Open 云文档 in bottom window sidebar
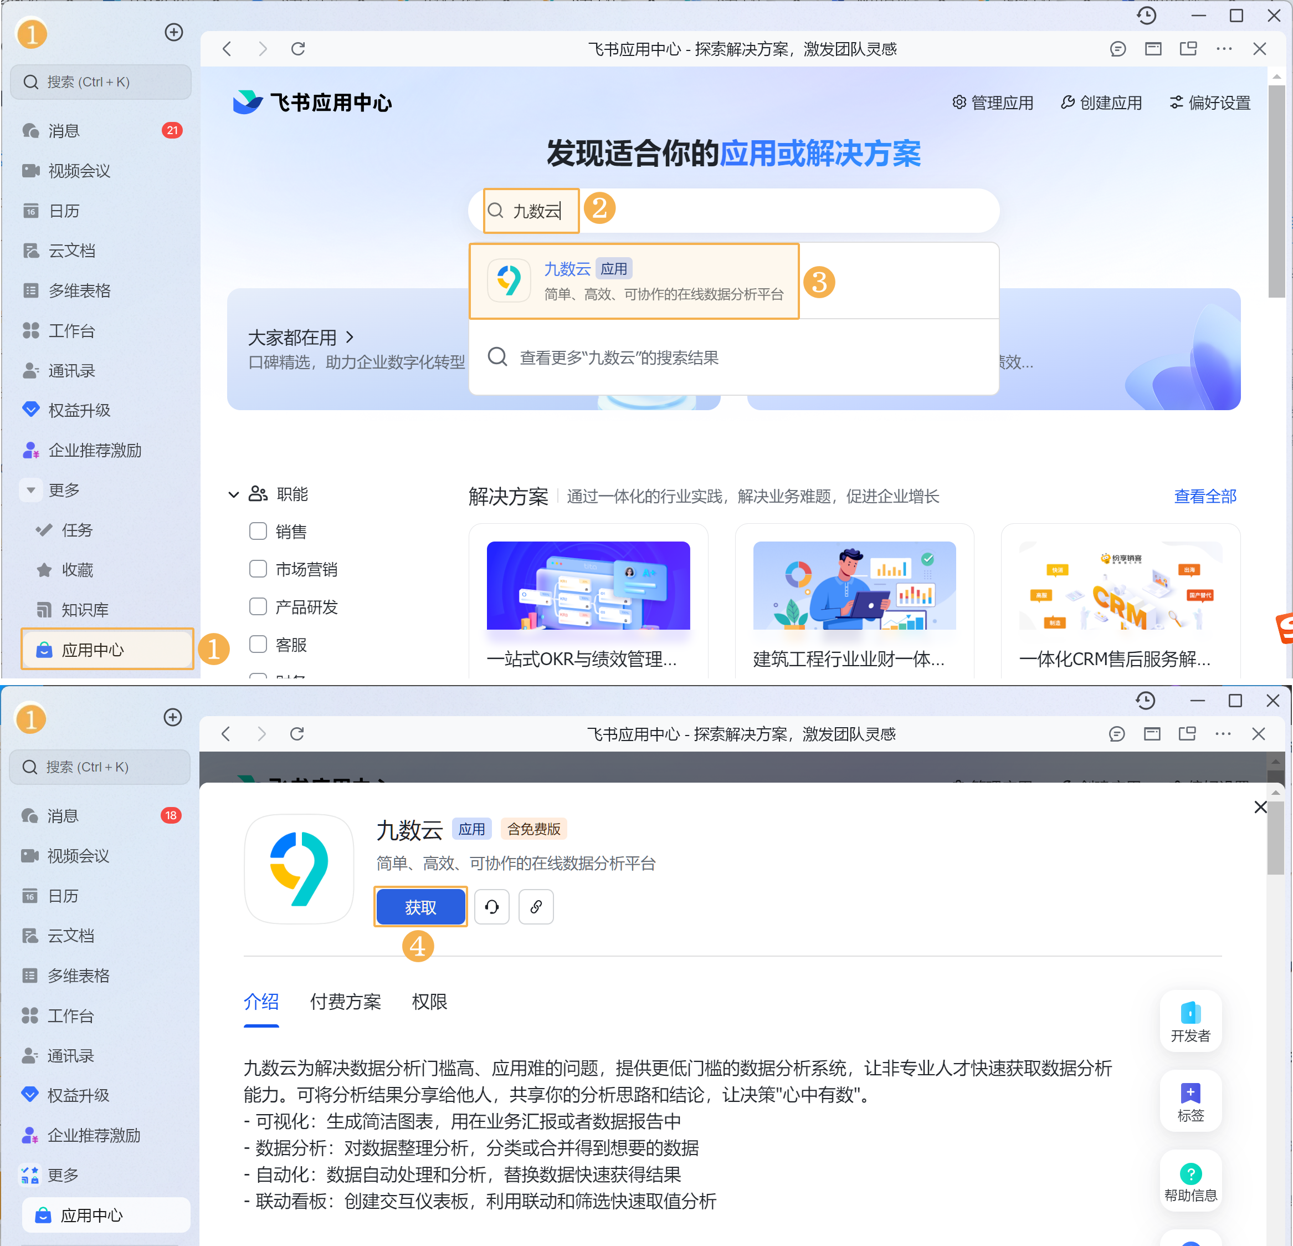 coord(100,936)
